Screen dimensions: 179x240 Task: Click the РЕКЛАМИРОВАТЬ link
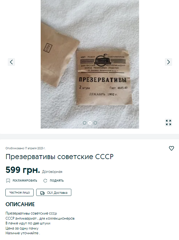tap(25, 181)
